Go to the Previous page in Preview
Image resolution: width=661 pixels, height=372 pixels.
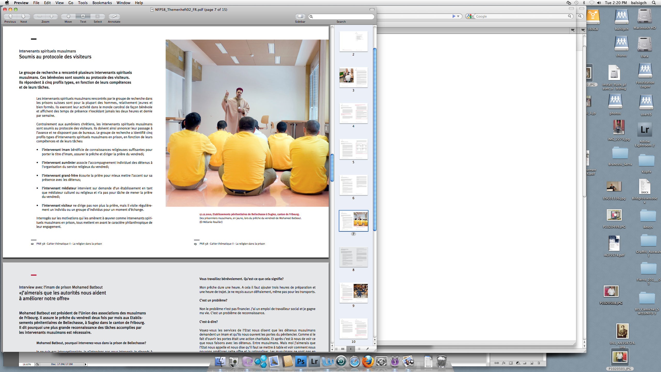(10, 16)
